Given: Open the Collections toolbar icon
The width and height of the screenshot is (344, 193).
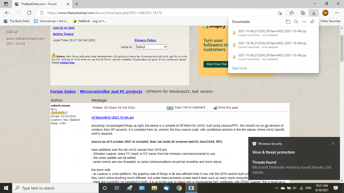Looking at the screenshot, I should 303,13.
